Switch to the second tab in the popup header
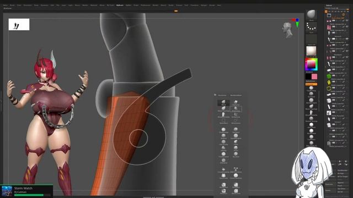353x198 pixels. click(236, 95)
